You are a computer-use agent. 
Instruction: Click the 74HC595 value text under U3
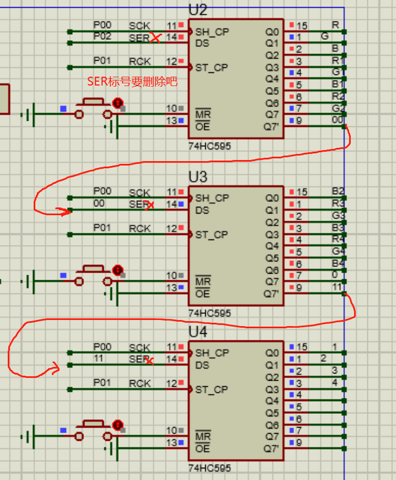pos(210,313)
